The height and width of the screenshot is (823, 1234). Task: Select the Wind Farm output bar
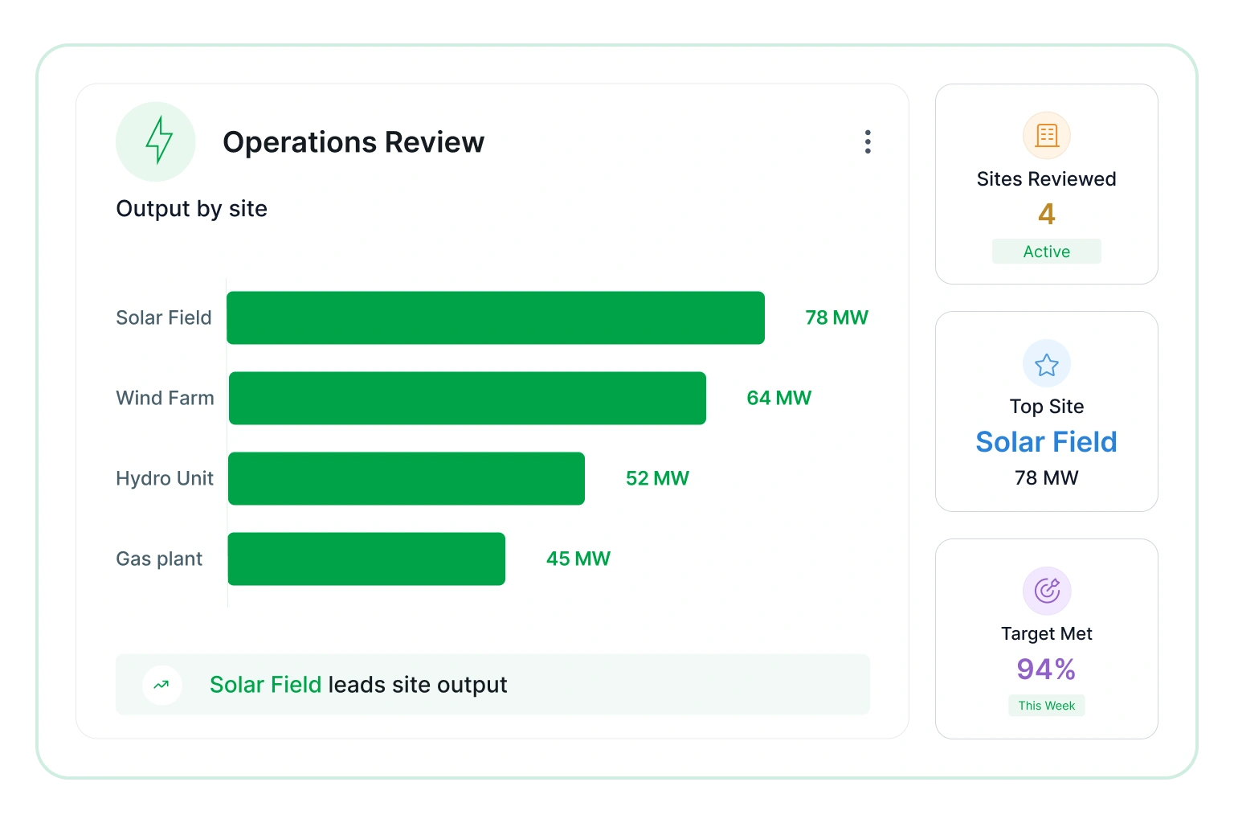click(x=468, y=398)
